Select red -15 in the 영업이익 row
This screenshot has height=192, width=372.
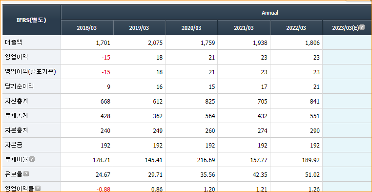pos(106,58)
